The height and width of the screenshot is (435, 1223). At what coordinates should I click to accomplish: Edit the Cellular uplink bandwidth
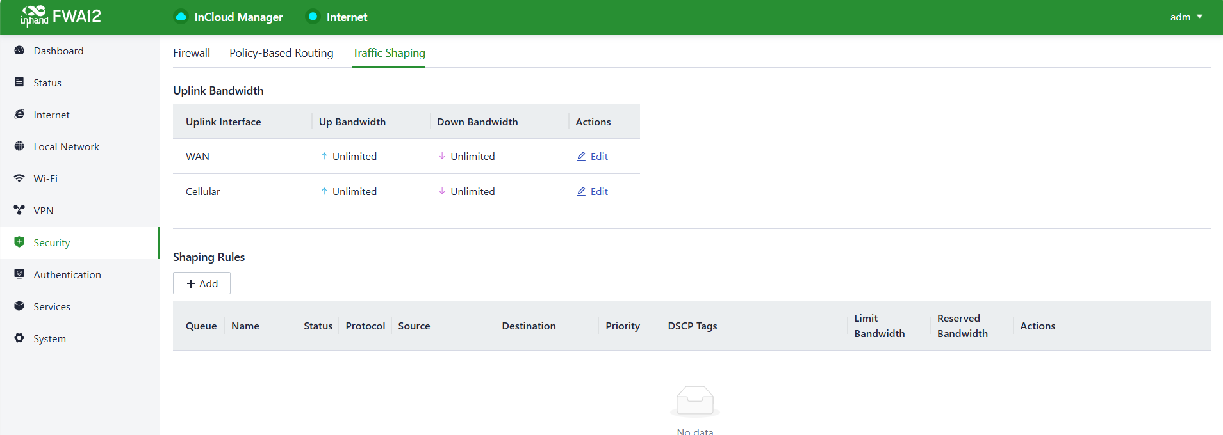point(592,191)
